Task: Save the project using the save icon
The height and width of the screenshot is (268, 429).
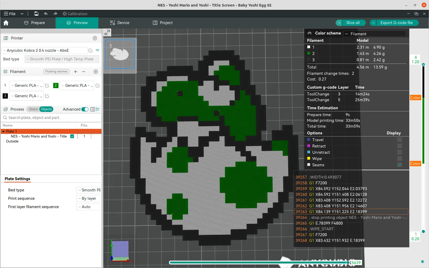Action: tap(36, 14)
